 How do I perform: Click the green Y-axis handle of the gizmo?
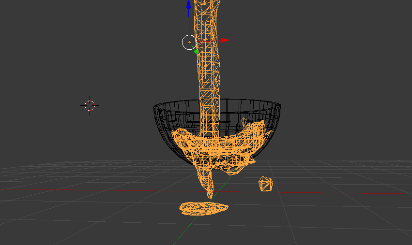(196, 52)
